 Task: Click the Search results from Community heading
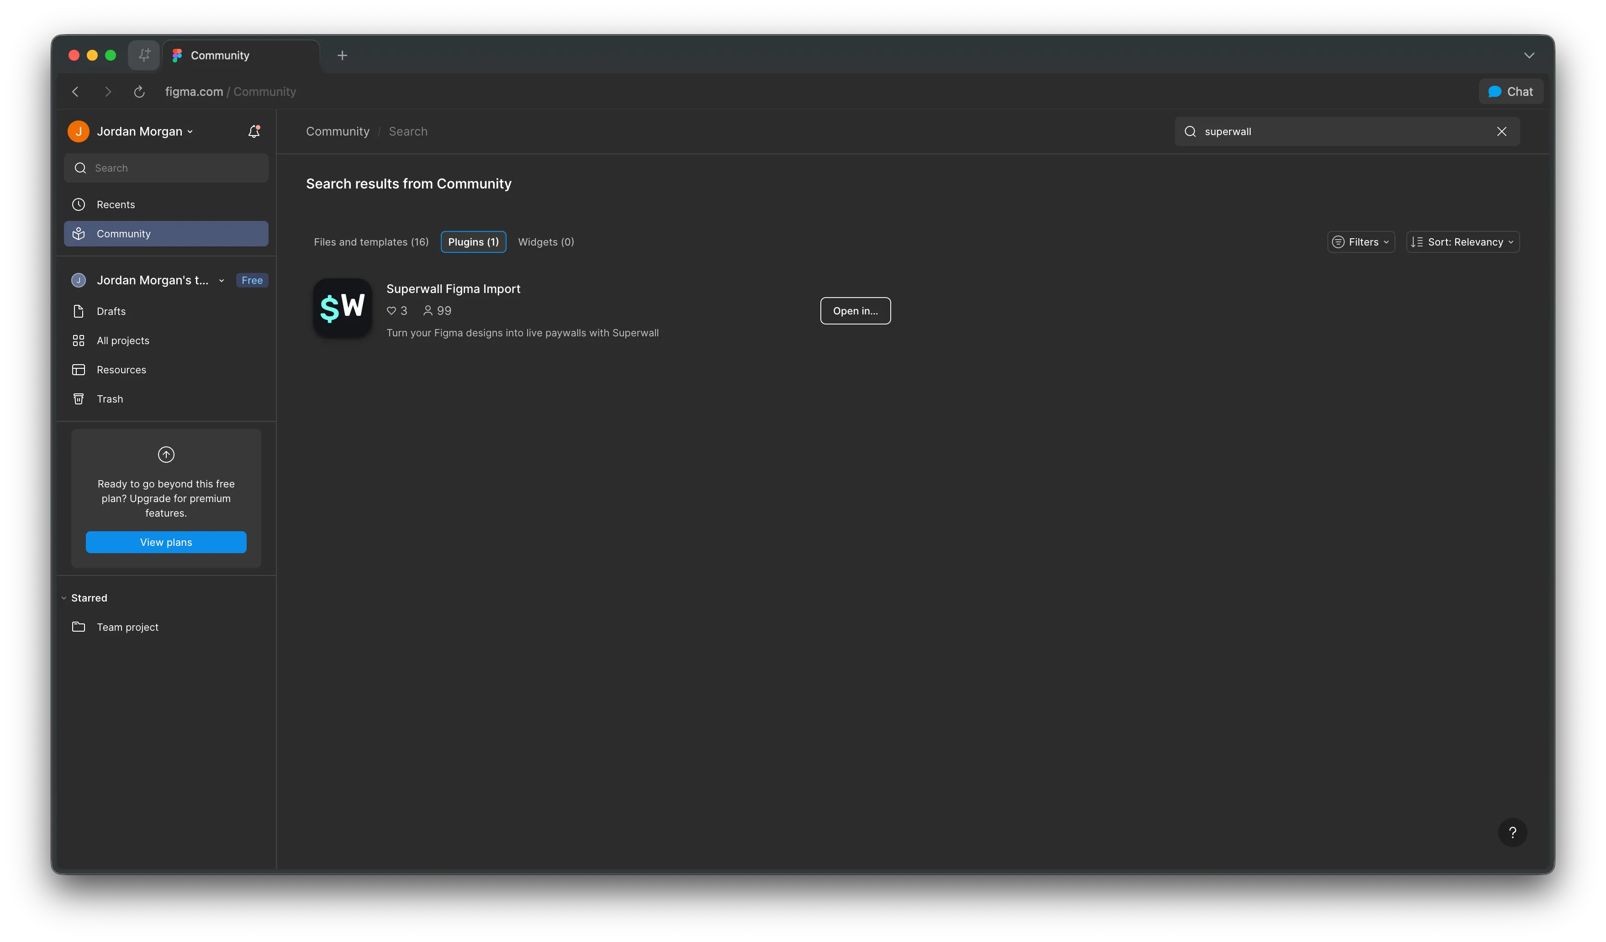click(x=408, y=184)
